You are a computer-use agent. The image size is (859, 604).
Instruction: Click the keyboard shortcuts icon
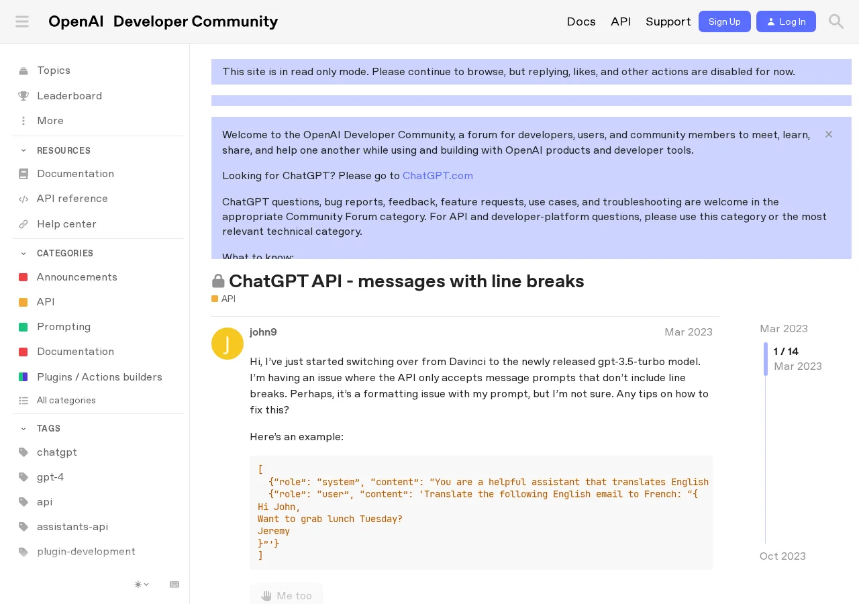click(174, 585)
